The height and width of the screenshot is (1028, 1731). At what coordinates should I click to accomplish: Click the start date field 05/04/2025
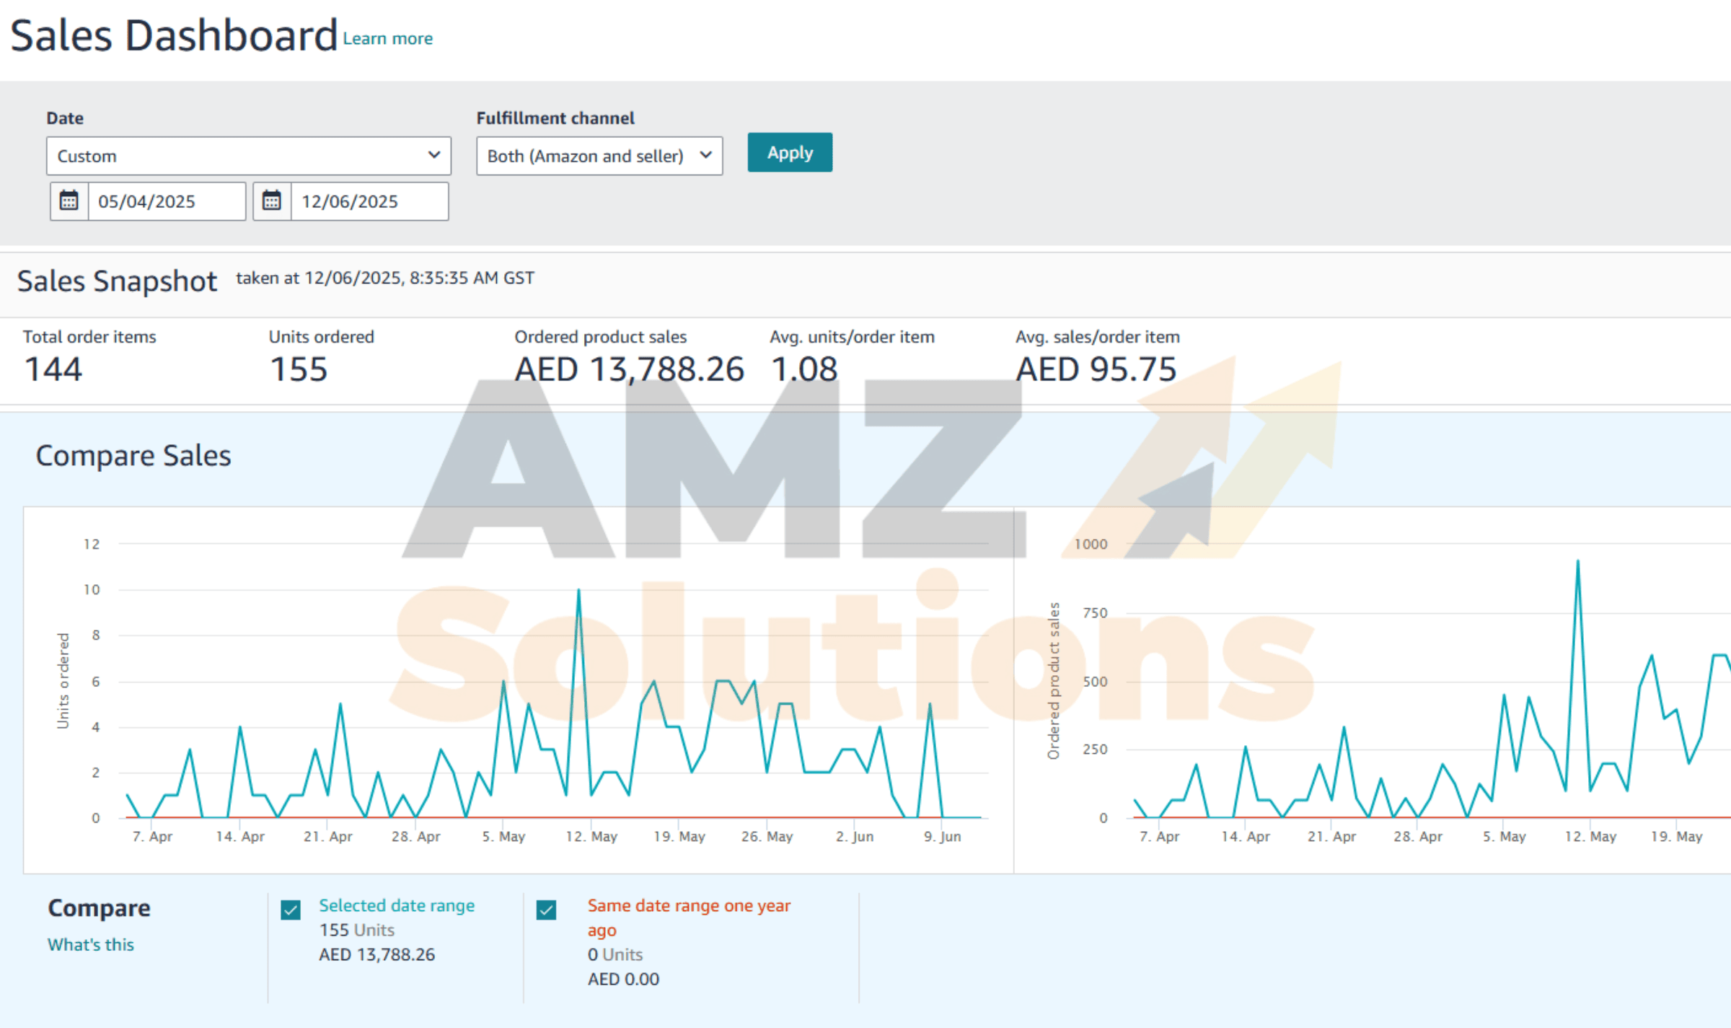point(166,201)
